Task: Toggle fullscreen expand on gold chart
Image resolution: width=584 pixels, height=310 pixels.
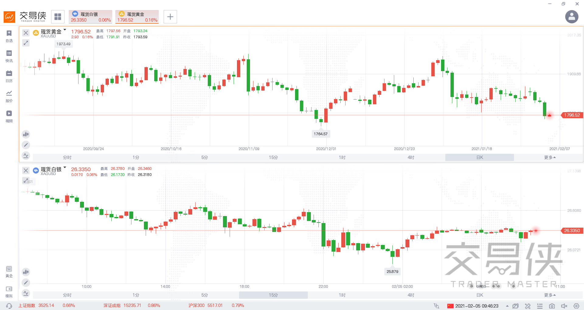Action: (26, 43)
